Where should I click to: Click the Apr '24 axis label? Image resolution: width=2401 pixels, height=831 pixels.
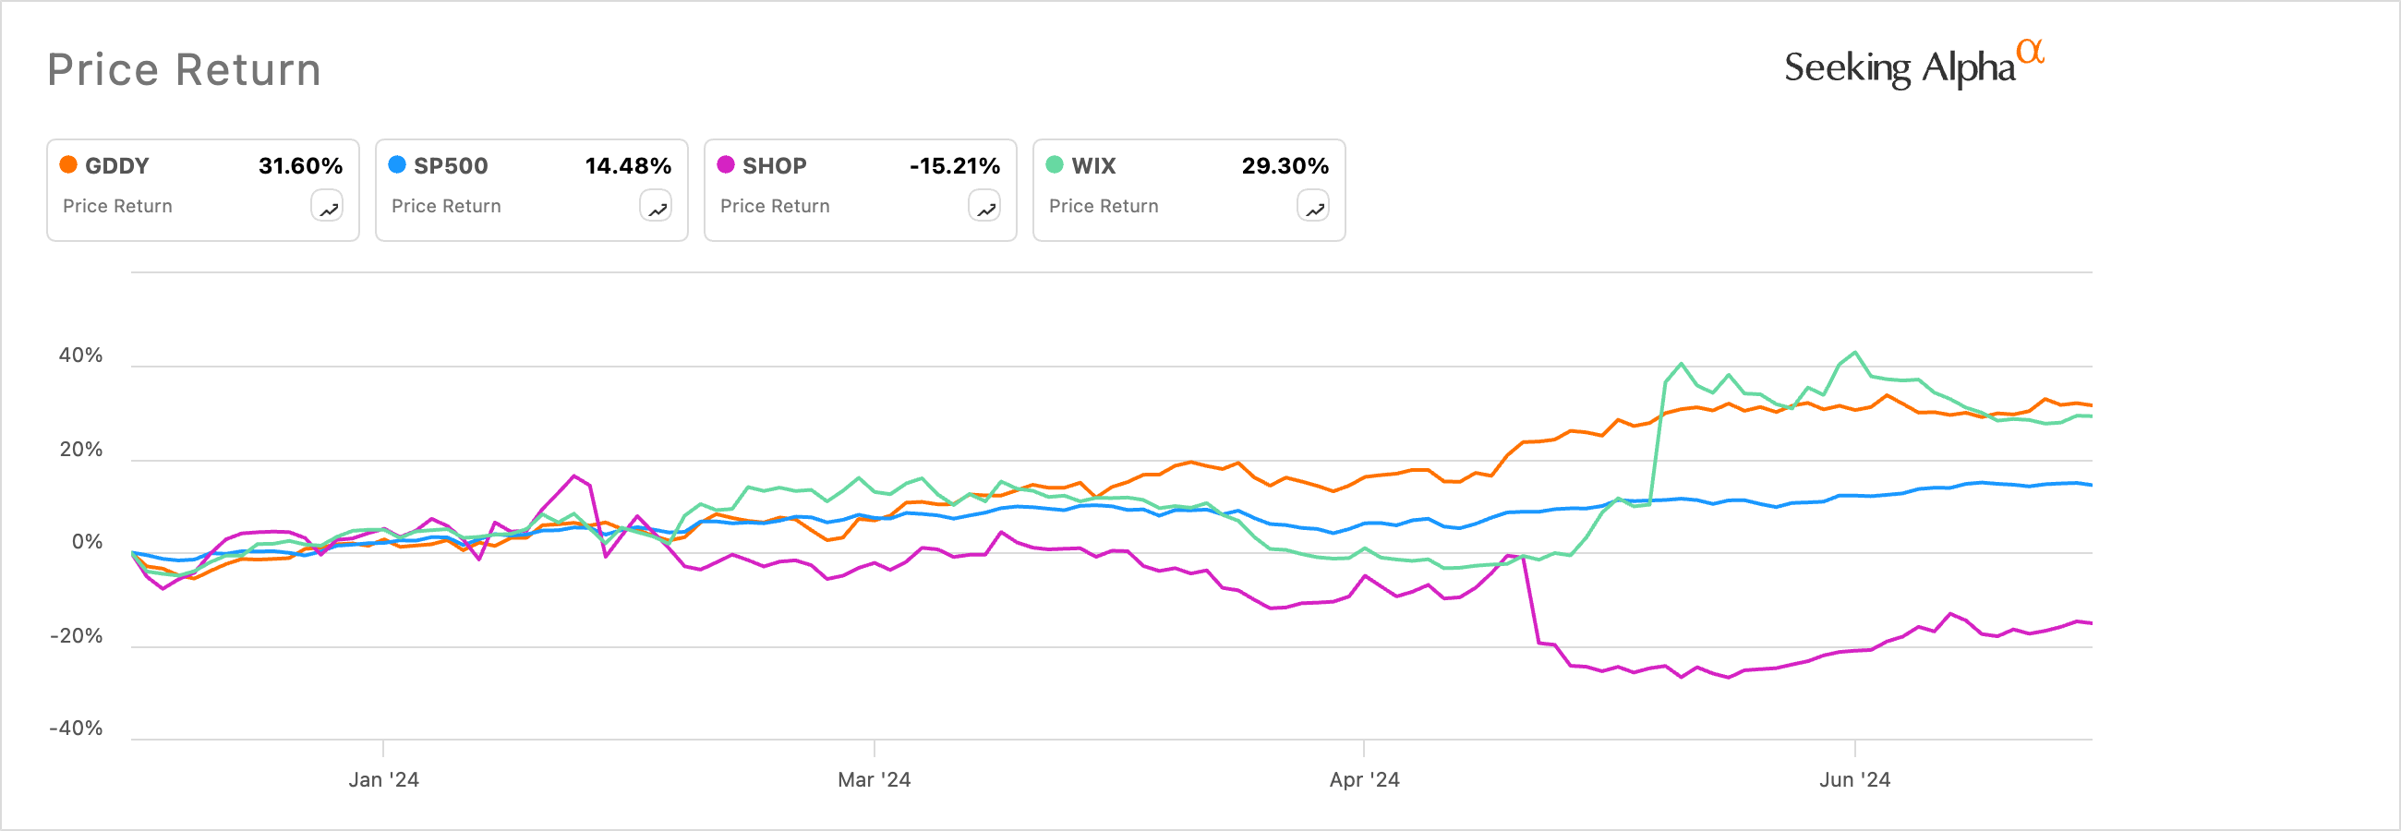[x=1365, y=780]
